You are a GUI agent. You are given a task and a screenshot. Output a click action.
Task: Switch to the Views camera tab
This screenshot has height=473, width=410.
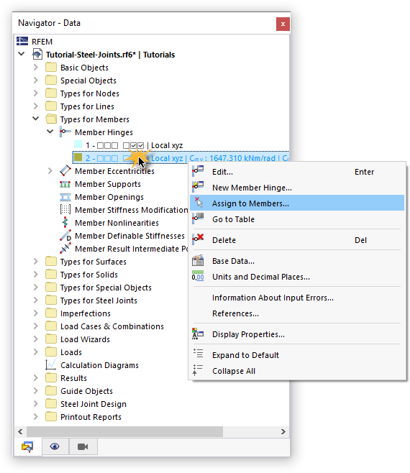pos(83,446)
